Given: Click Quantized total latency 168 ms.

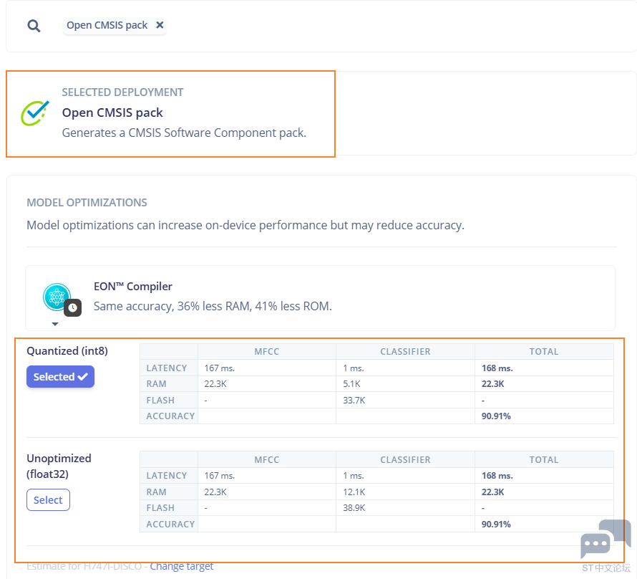Looking at the screenshot, I should click(x=497, y=368).
